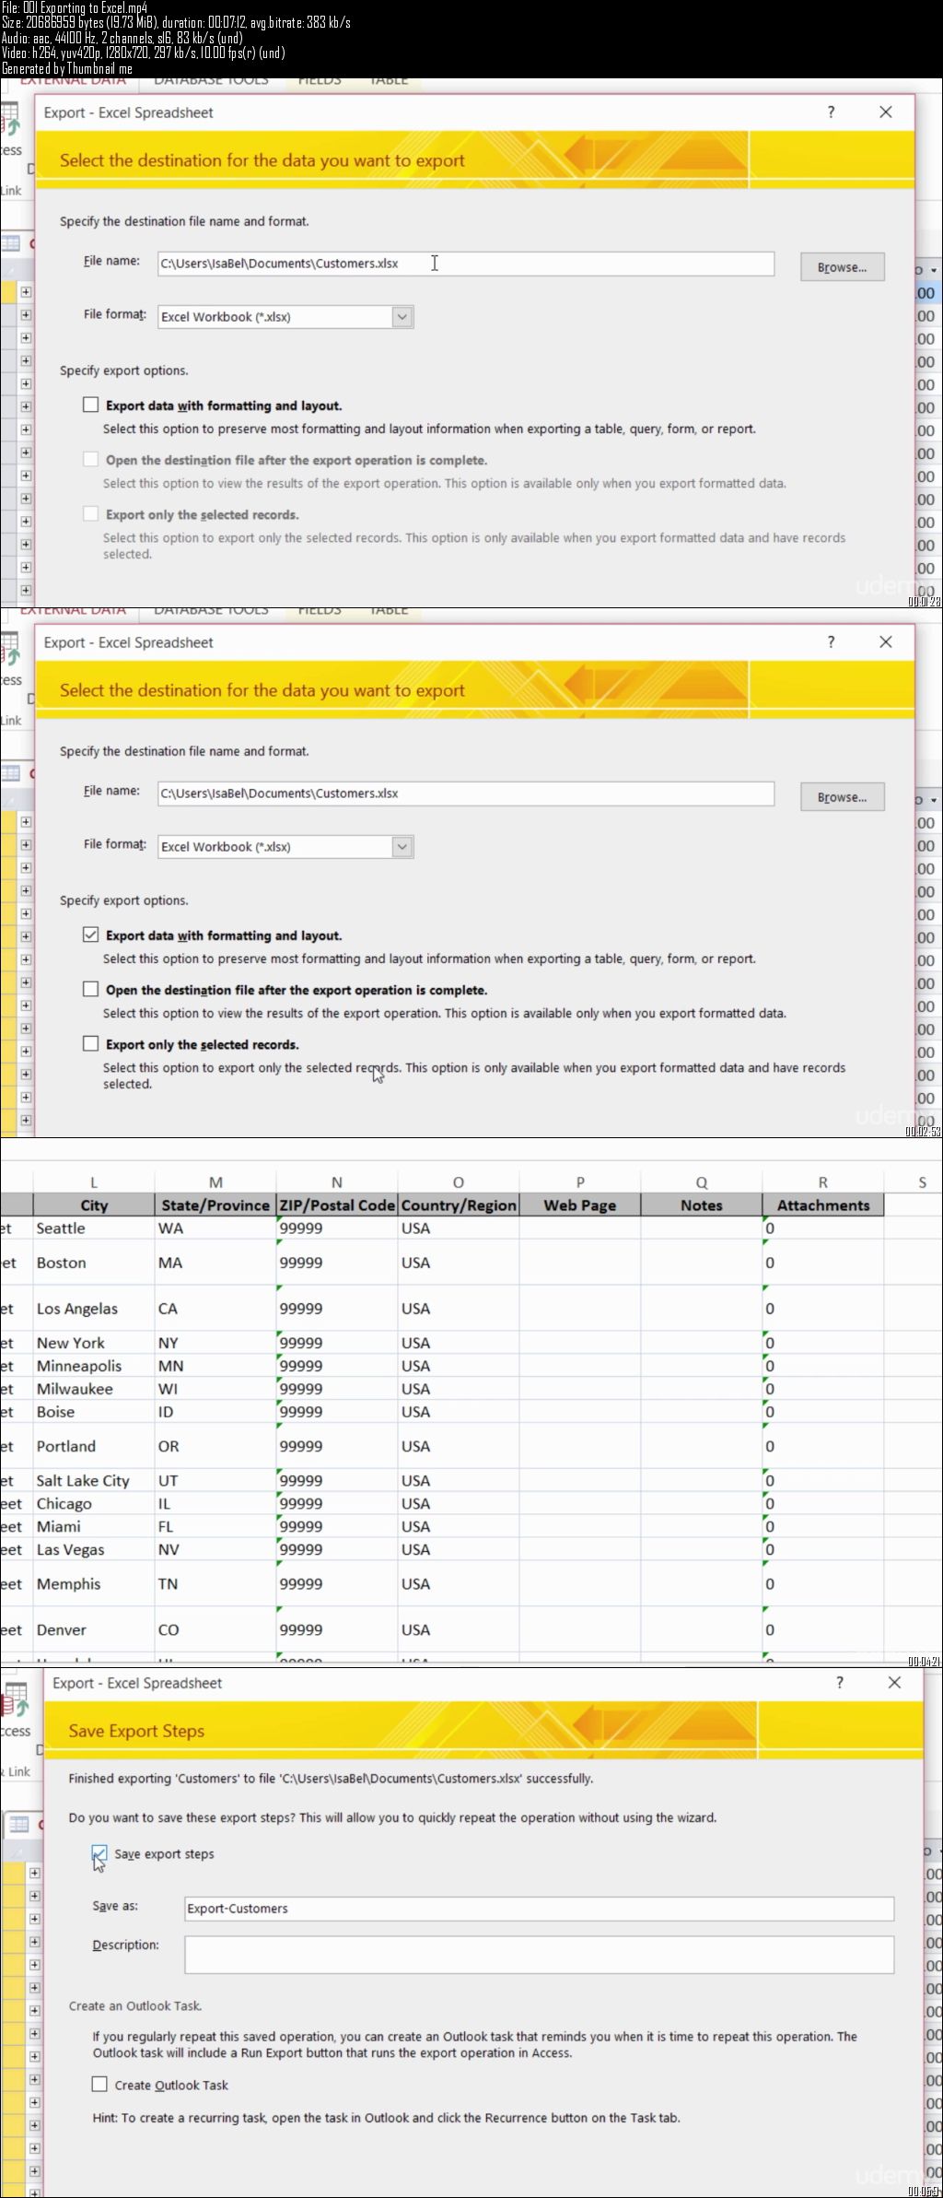The height and width of the screenshot is (2198, 943).
Task: Select the WA state cell
Action: coord(215,1228)
